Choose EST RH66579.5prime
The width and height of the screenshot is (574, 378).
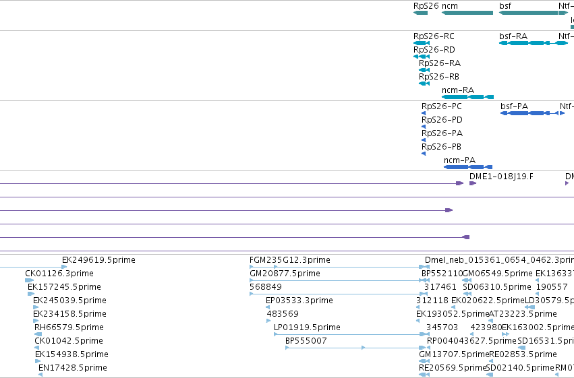(x=69, y=327)
